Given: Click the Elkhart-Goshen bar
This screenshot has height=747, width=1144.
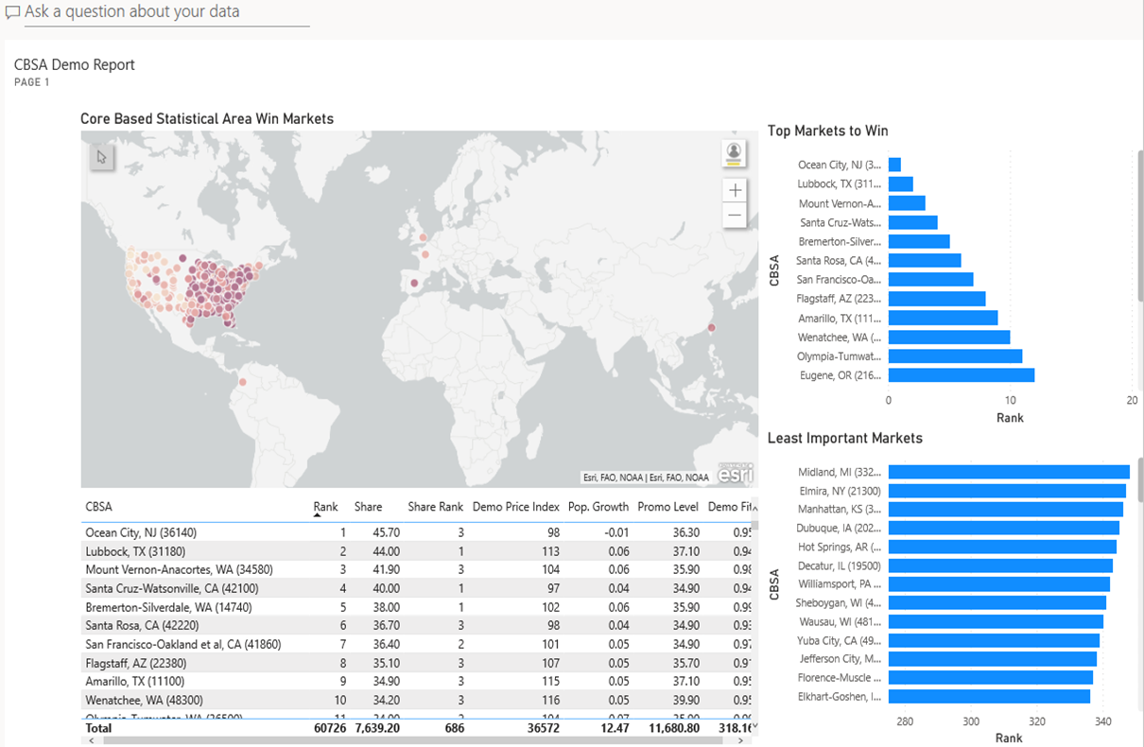Looking at the screenshot, I should pos(989,696).
